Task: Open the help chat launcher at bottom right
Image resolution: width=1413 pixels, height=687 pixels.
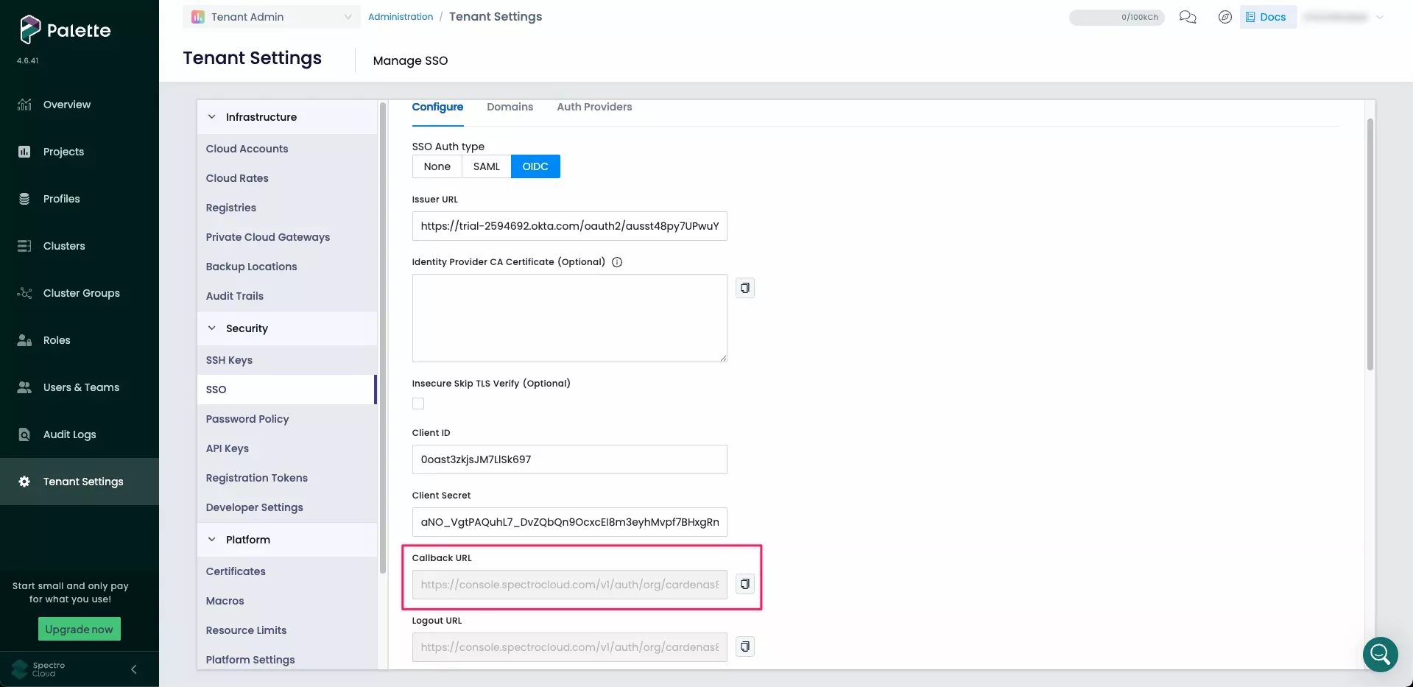Action: (x=1379, y=655)
